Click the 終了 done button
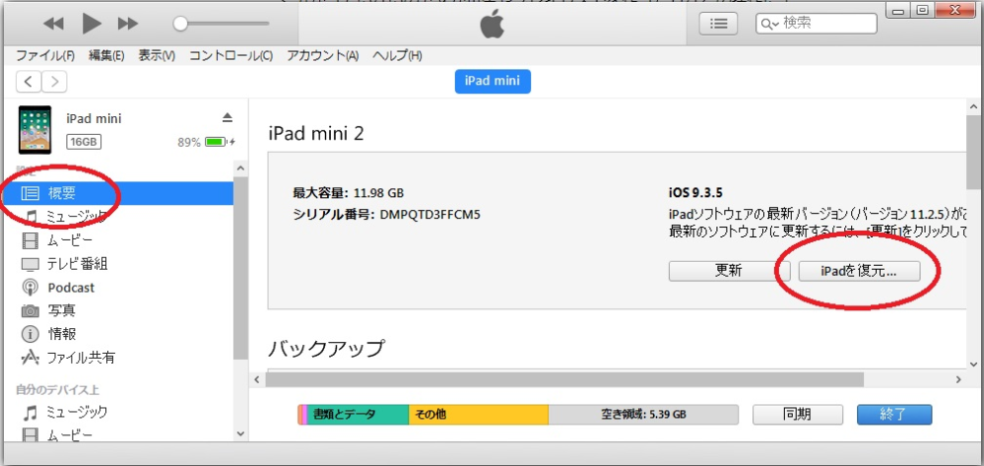 (x=894, y=415)
